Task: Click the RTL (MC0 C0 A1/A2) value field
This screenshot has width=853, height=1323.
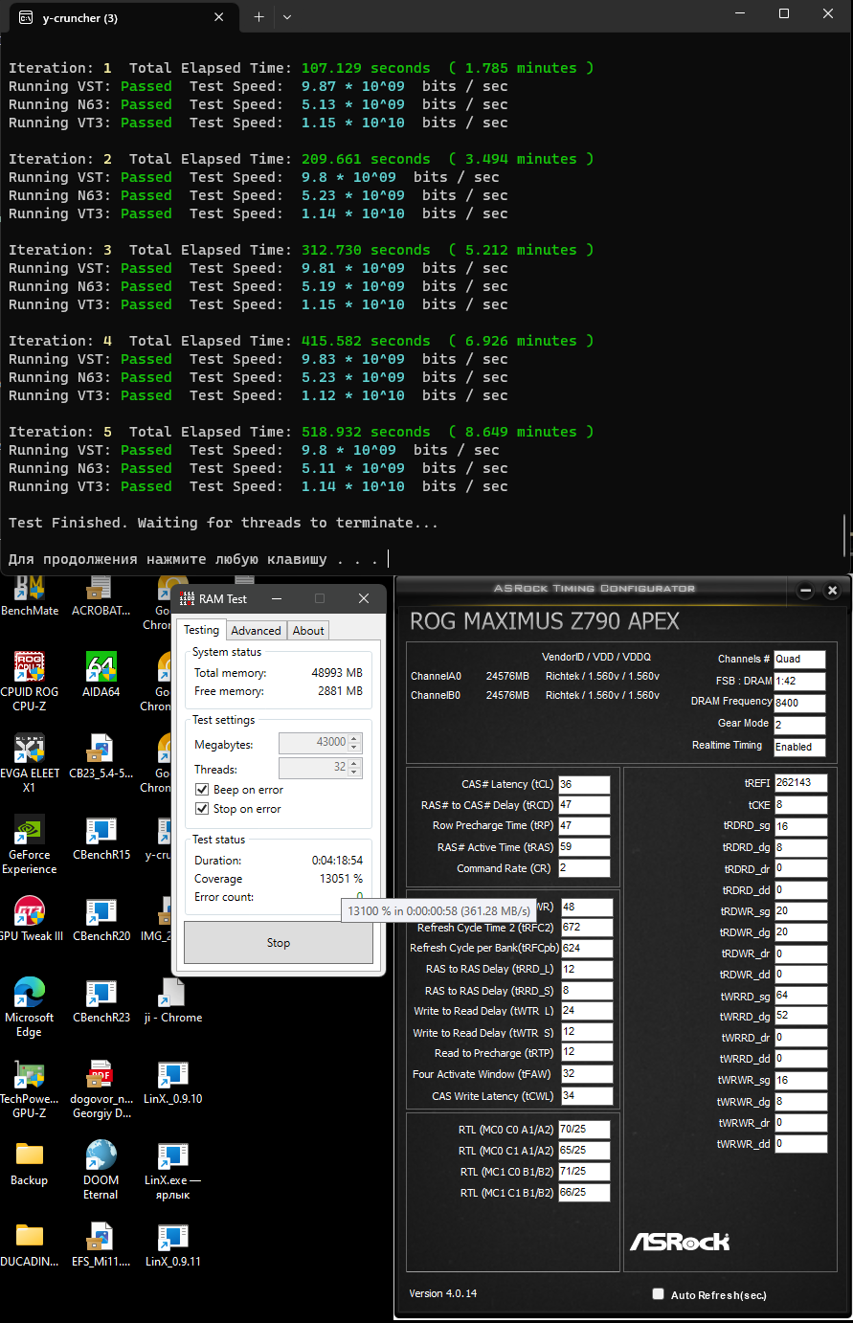Action: [584, 1131]
